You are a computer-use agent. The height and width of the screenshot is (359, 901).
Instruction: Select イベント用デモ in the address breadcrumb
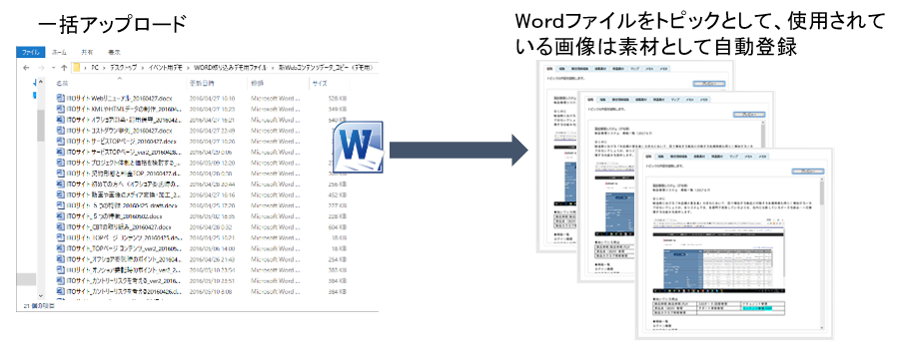pyautogui.click(x=166, y=68)
